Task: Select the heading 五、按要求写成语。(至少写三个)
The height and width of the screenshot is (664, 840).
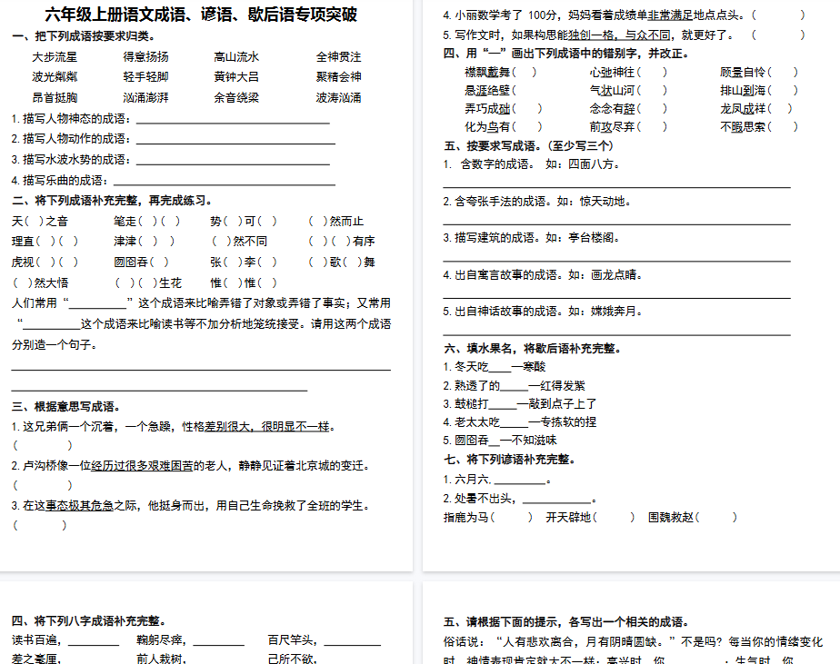Action: click(x=529, y=145)
